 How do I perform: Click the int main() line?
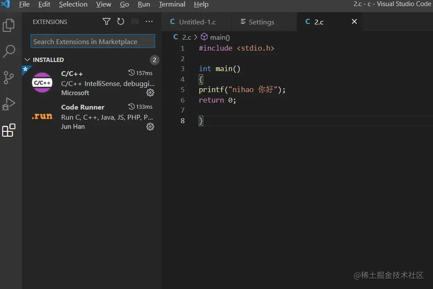219,69
